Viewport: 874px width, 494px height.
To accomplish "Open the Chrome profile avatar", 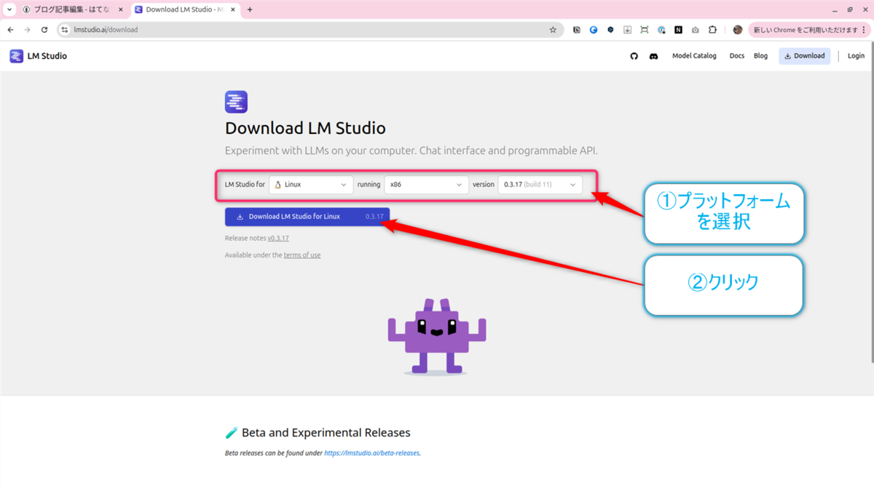I will click(x=738, y=30).
